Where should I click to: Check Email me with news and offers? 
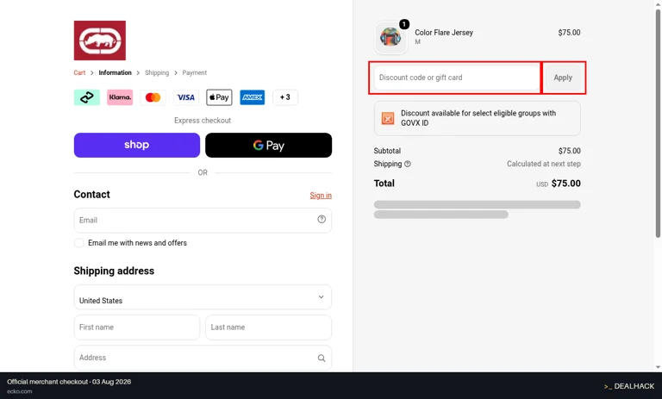tap(79, 243)
